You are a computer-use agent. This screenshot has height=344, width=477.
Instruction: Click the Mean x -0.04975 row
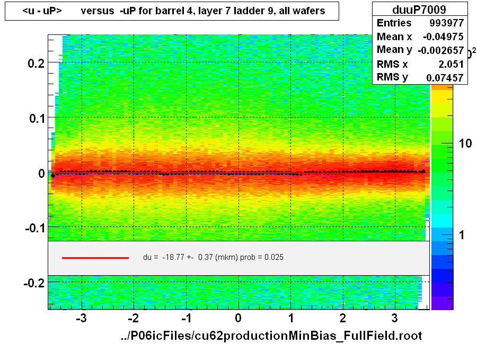pos(420,37)
